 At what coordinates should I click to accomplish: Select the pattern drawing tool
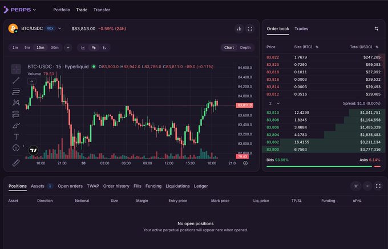click(x=16, y=102)
